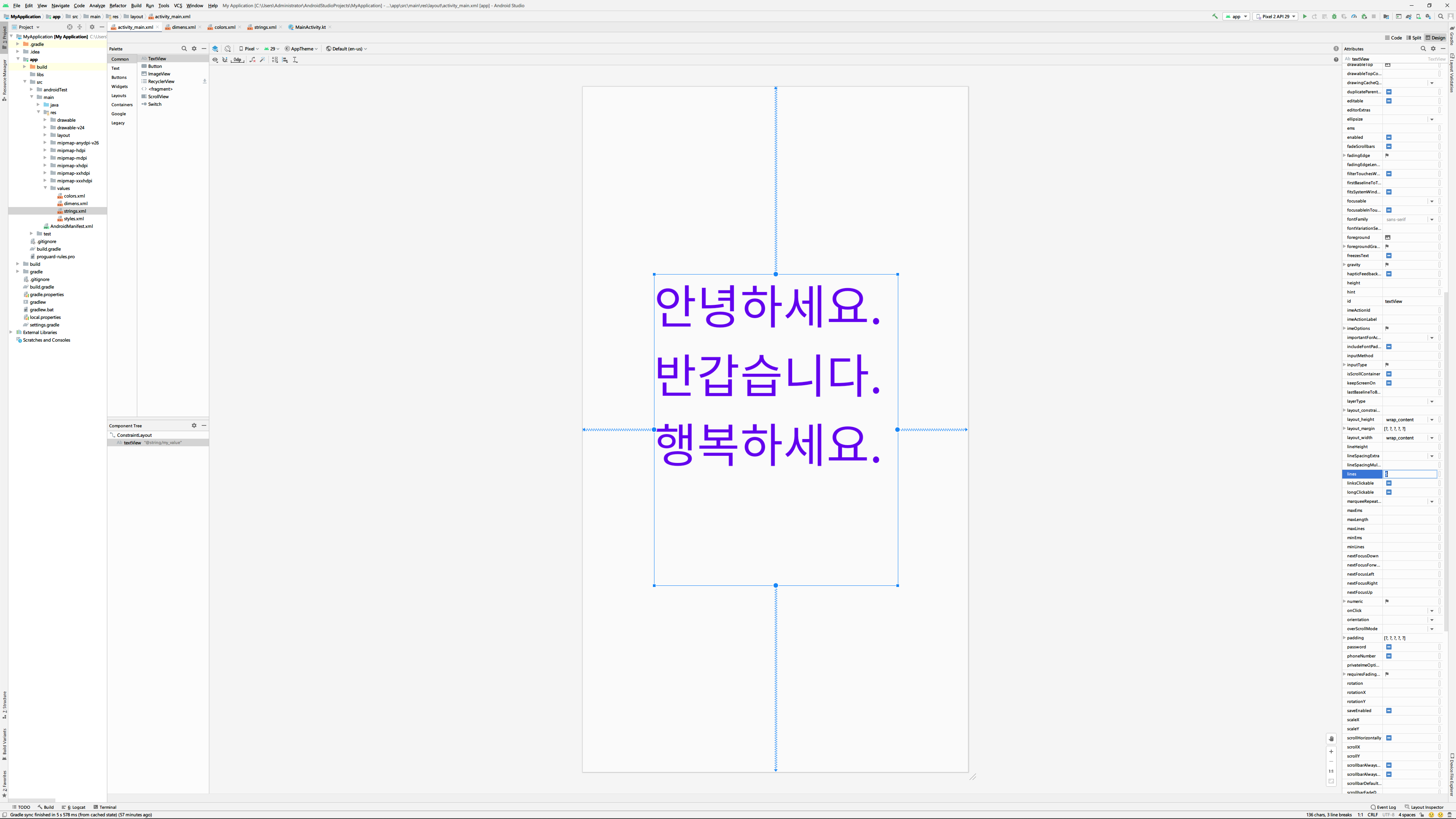Open the Terminal tool window
This screenshot has width=1456, height=819.
click(105, 807)
